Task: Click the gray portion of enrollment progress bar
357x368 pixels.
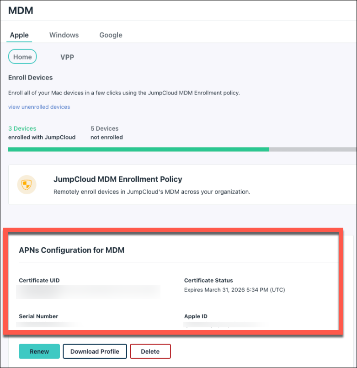Action: click(312, 149)
